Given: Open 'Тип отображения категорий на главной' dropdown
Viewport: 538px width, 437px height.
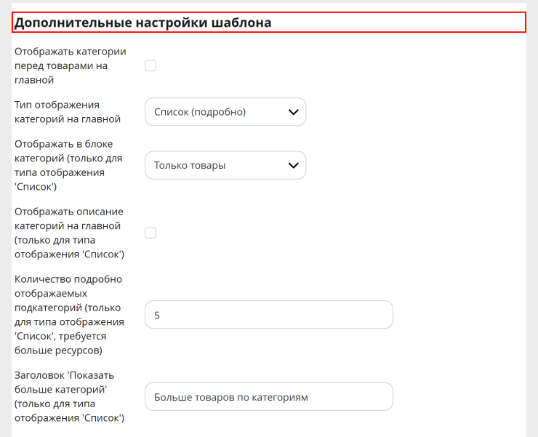Looking at the screenshot, I should click(225, 112).
